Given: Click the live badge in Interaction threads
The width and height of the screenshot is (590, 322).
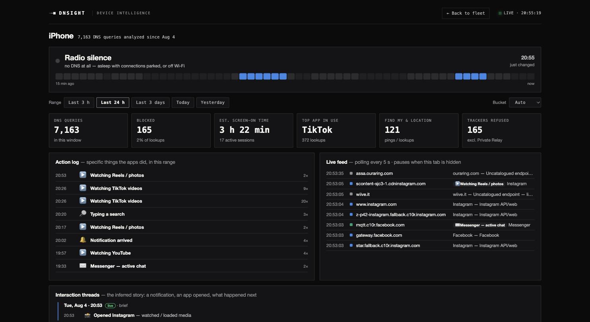Looking at the screenshot, I should 110,306.
